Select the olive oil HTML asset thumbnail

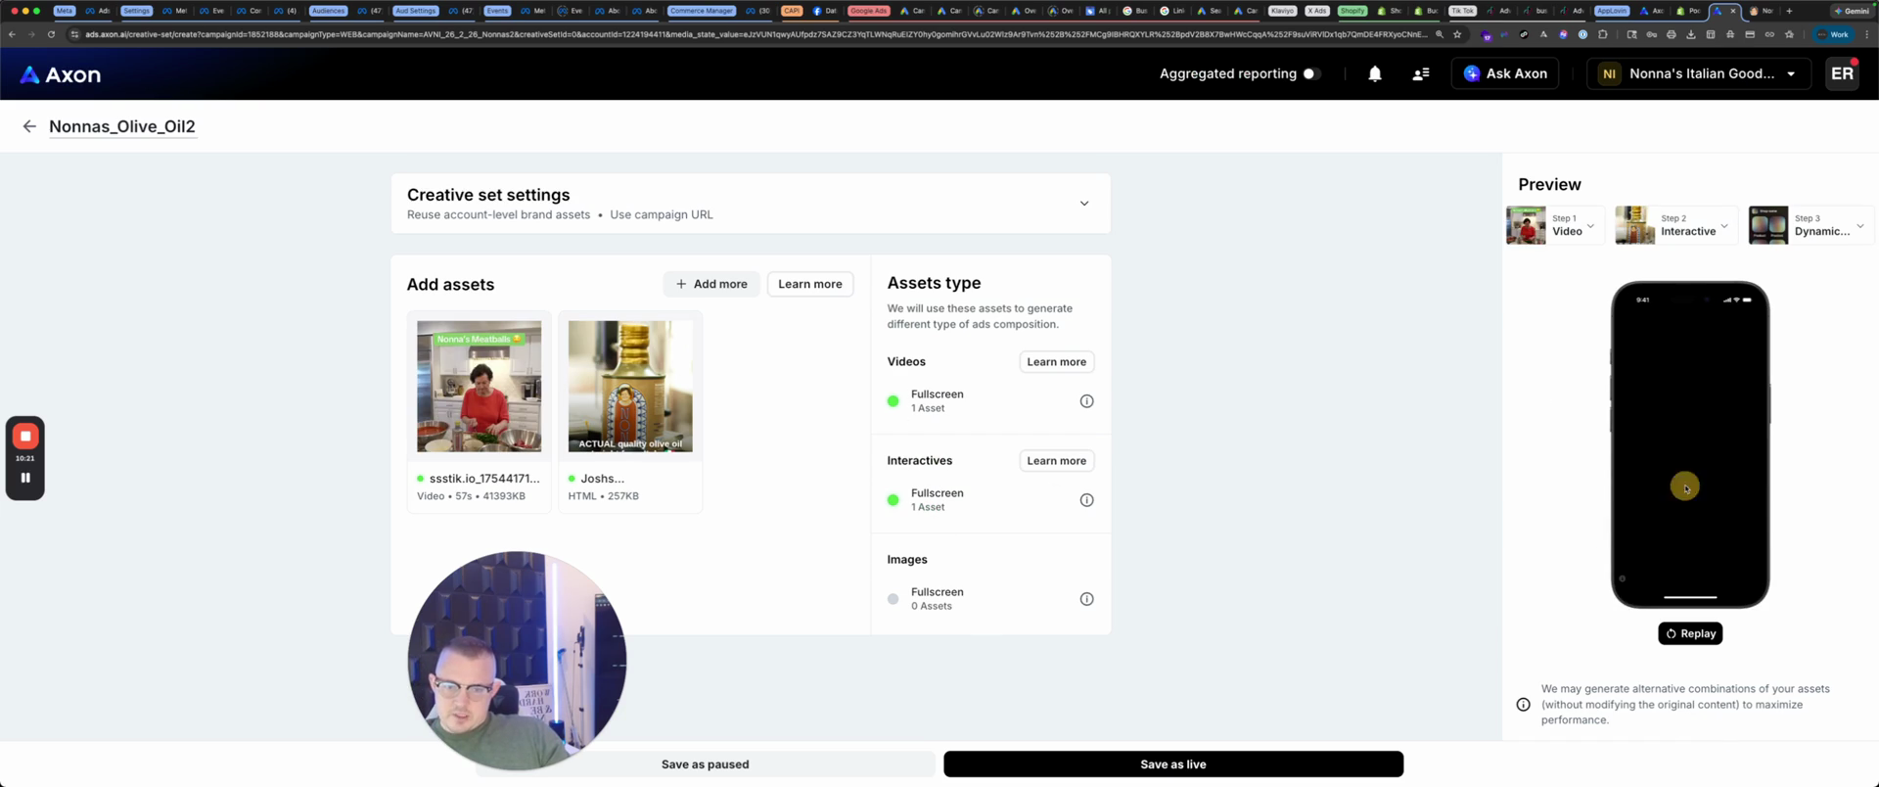tap(630, 387)
